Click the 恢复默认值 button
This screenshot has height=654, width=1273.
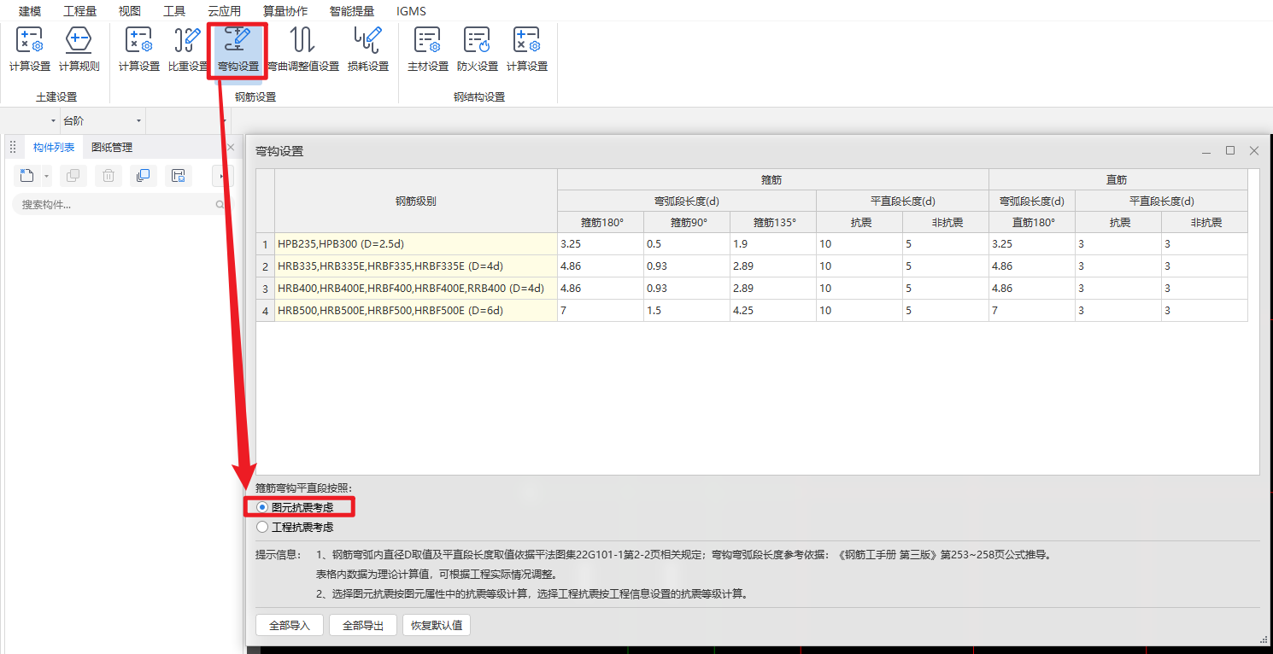click(x=437, y=625)
